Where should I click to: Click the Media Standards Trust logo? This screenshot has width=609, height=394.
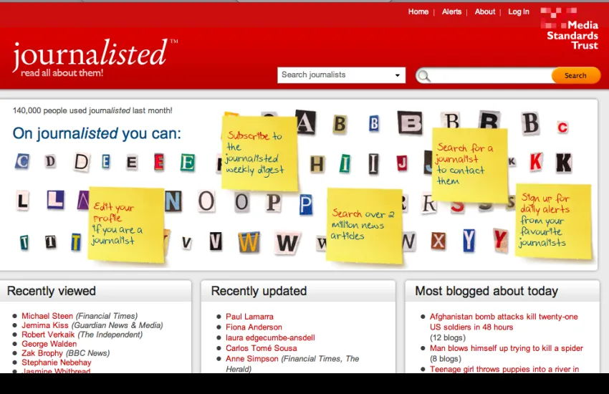(x=569, y=29)
